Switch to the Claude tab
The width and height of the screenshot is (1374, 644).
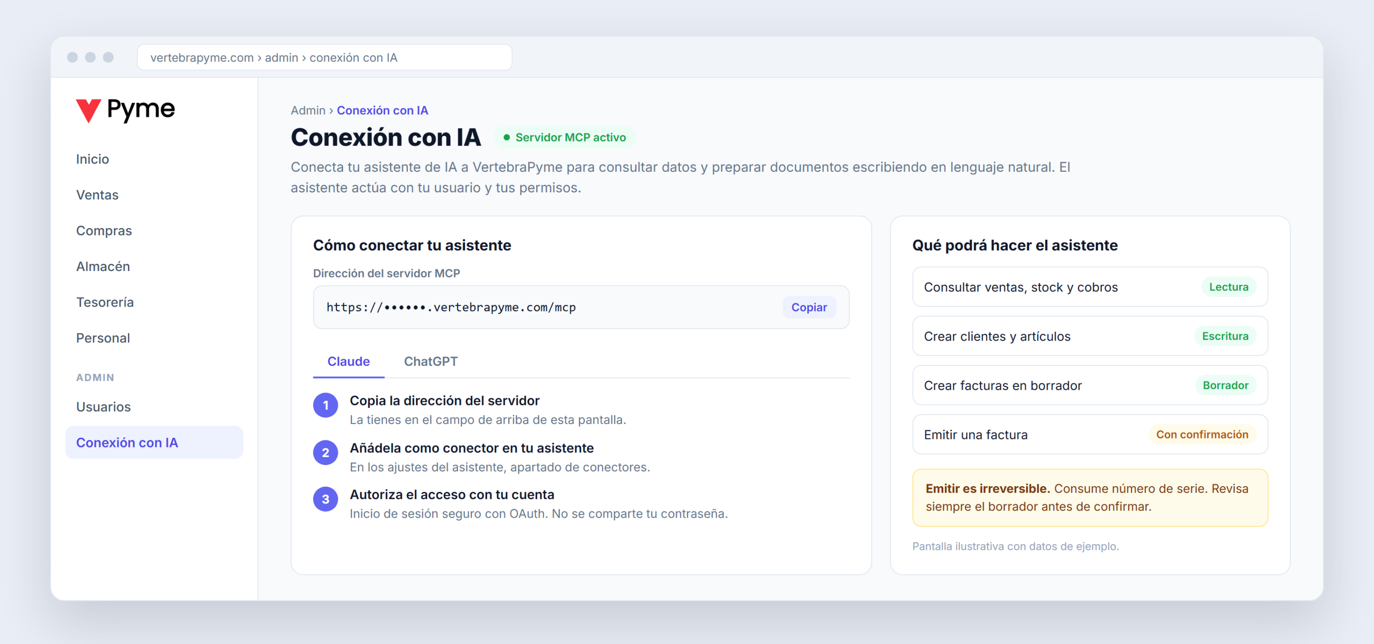[348, 362]
